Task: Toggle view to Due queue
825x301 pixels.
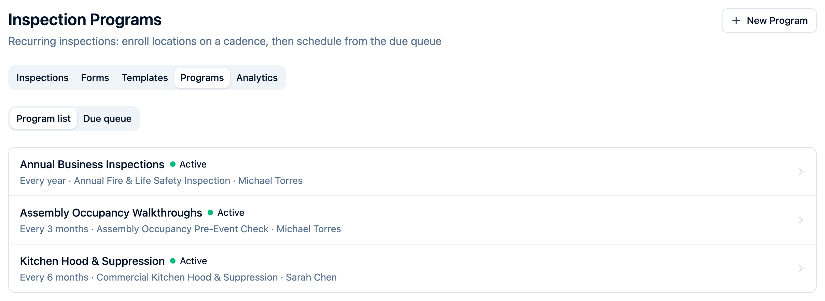Action: coord(107,118)
